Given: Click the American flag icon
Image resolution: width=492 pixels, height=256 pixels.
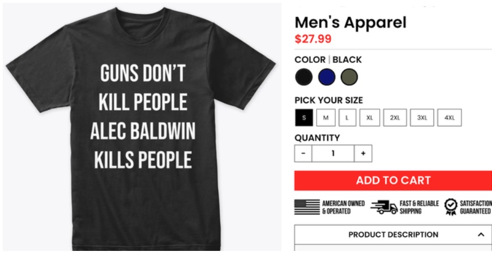Looking at the screenshot, I should [307, 207].
